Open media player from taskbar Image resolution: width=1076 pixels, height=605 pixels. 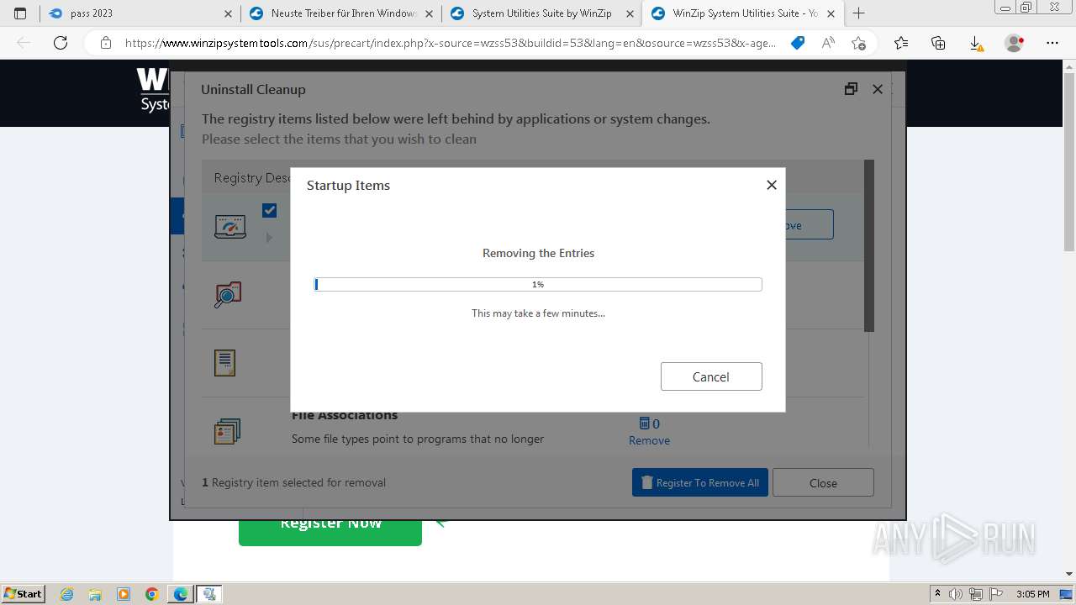(x=124, y=594)
